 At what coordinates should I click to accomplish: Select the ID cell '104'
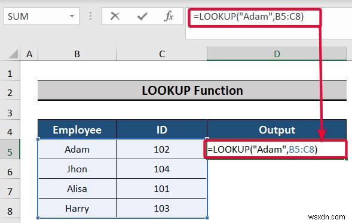click(161, 169)
